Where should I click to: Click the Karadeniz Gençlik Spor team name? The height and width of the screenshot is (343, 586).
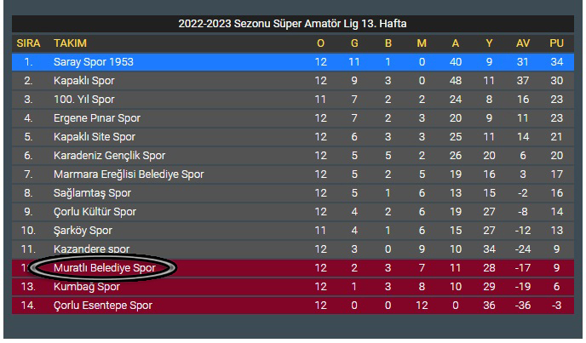point(109,156)
